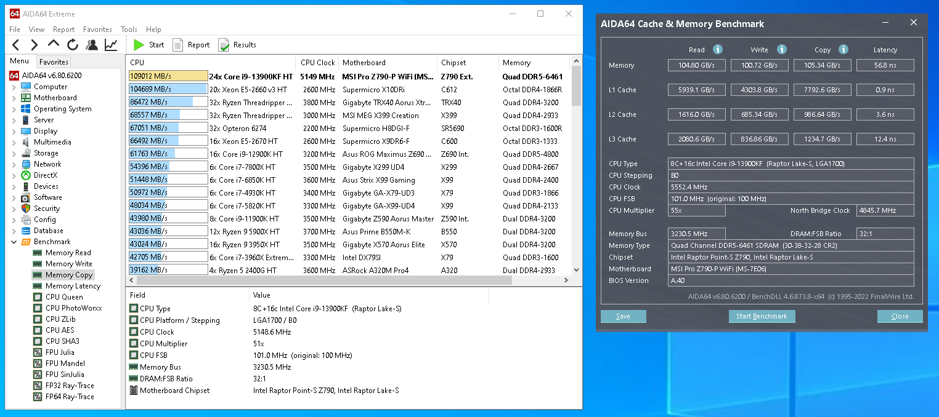Viewport: 939px width, 417px height.
Task: Click the results list vertical scrollbar
Action: pos(577,86)
